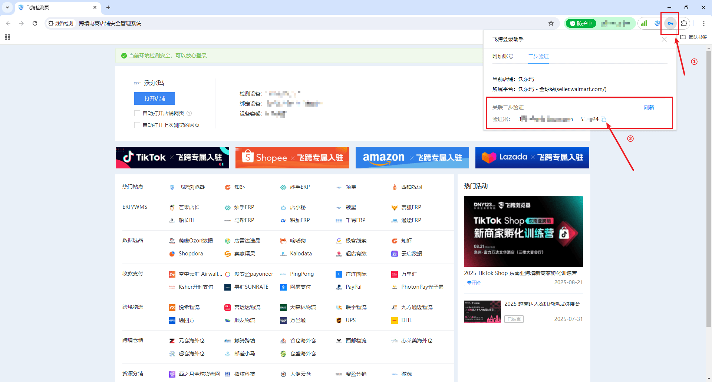Click the green signal bars icon
Screen dimensions: 712x382
point(644,23)
